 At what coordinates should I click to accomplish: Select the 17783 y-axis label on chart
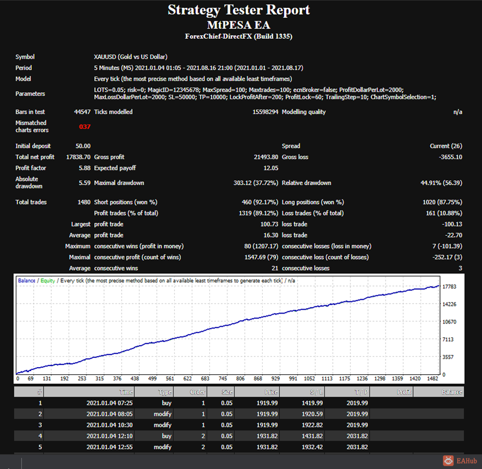coord(449,287)
